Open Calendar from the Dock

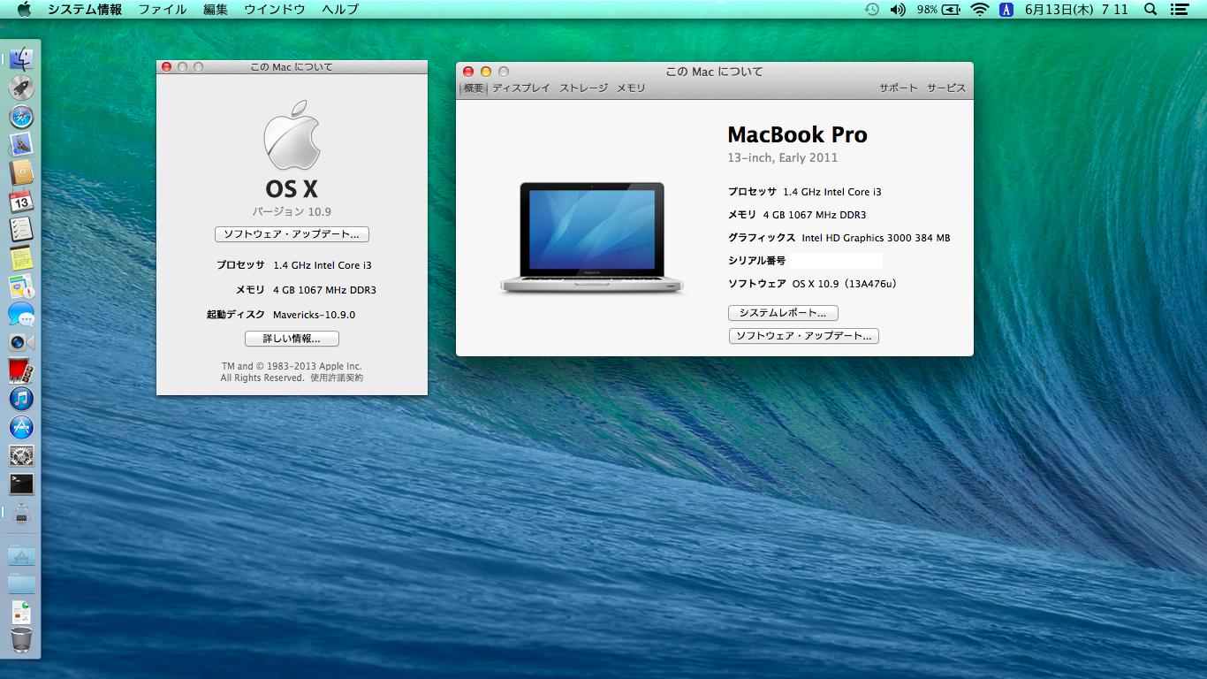click(x=21, y=201)
